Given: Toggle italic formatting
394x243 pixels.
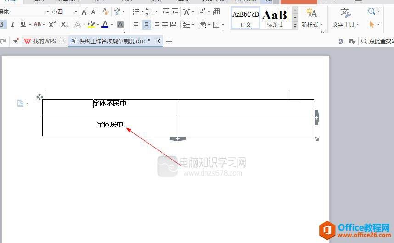Looking at the screenshot, I should pos(12,24).
